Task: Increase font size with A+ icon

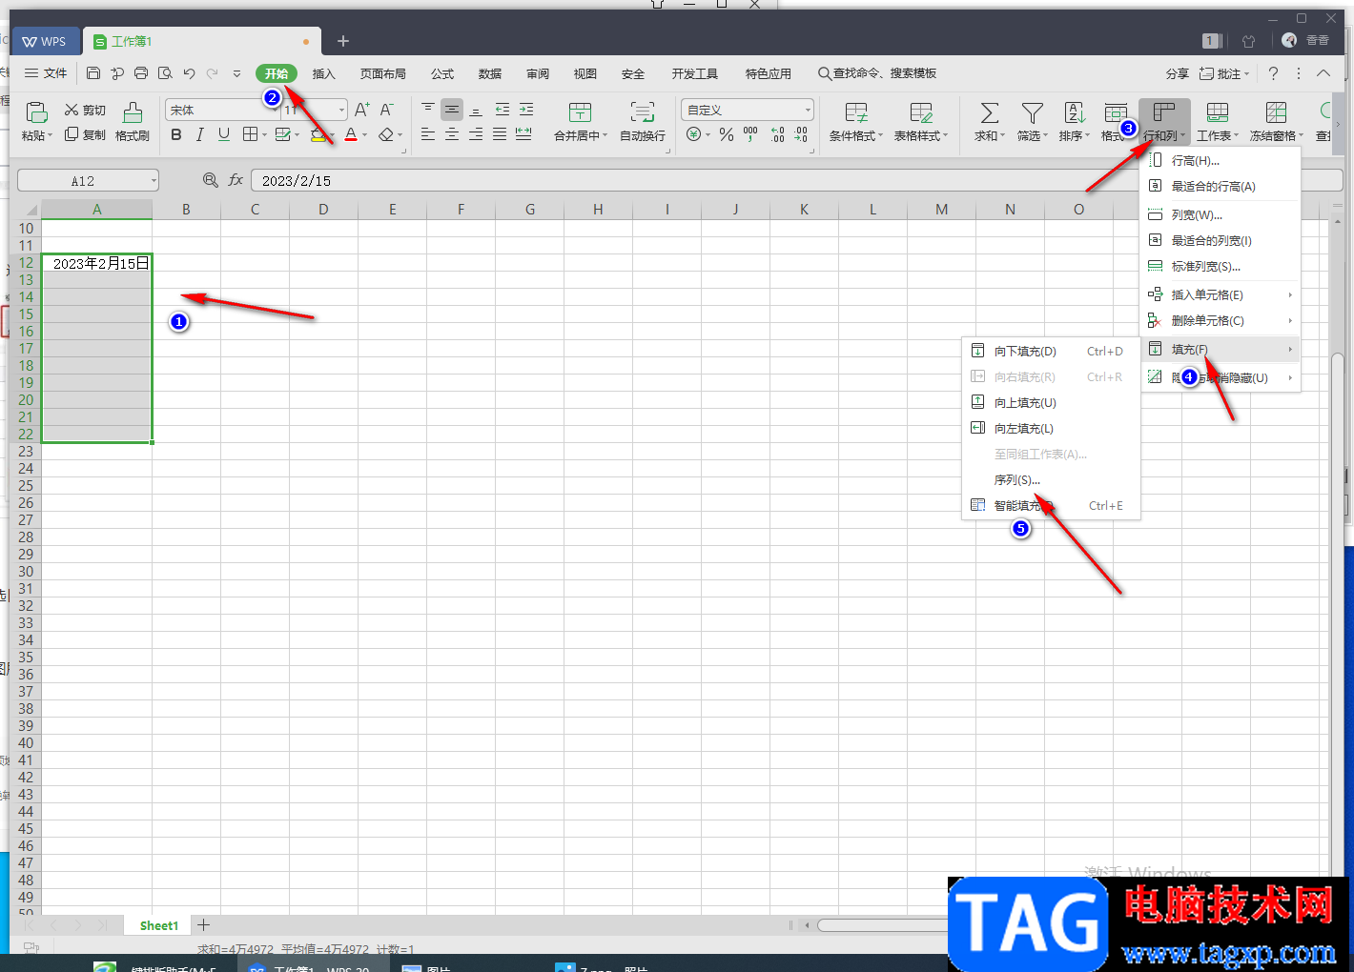Action: point(362,111)
